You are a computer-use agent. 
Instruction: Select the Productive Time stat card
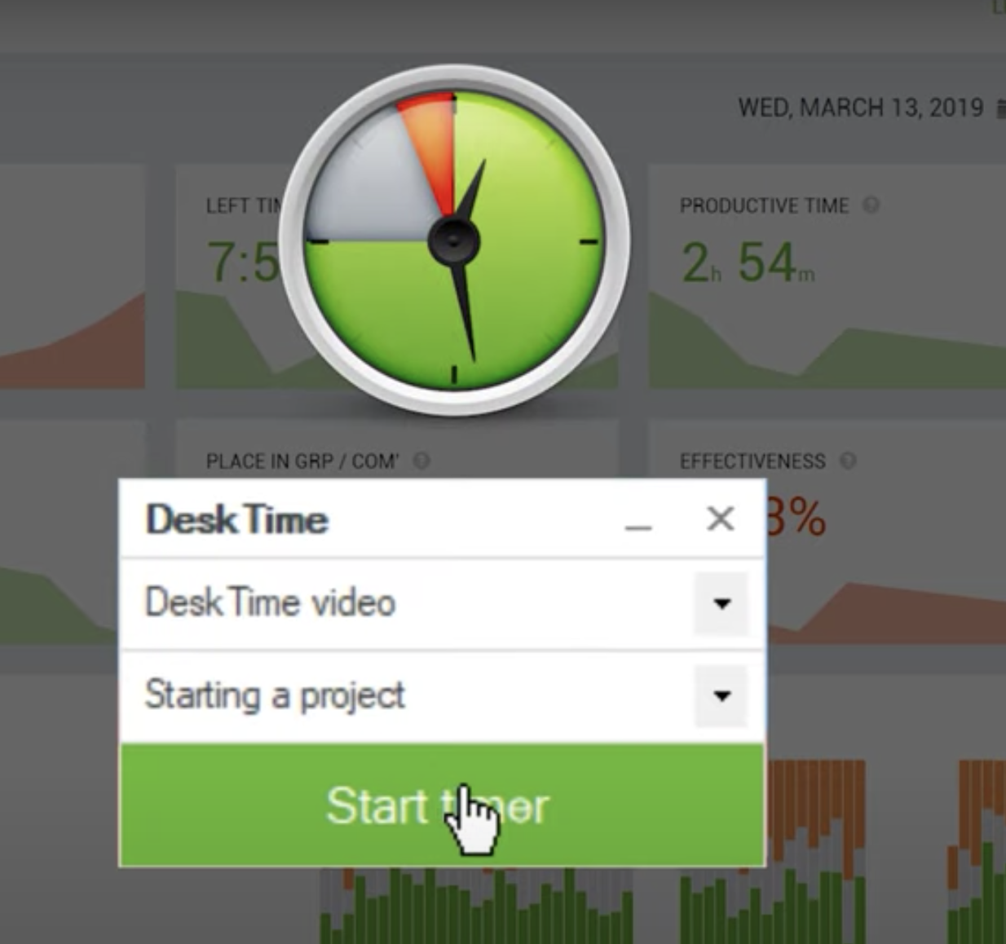click(x=827, y=277)
